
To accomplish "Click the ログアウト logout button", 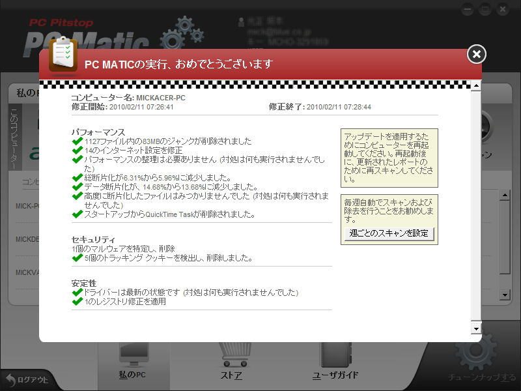I will pyautogui.click(x=27, y=380).
